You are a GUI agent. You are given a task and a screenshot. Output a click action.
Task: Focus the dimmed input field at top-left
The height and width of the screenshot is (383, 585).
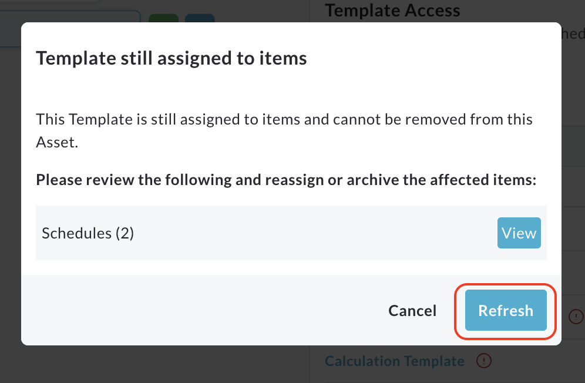point(70,16)
